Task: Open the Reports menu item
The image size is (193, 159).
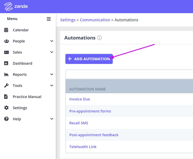Action: point(20,74)
